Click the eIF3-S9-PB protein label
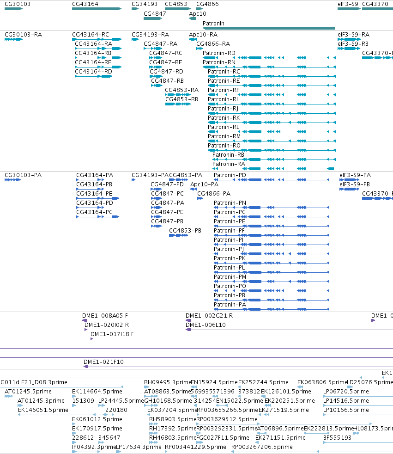 tap(355, 184)
